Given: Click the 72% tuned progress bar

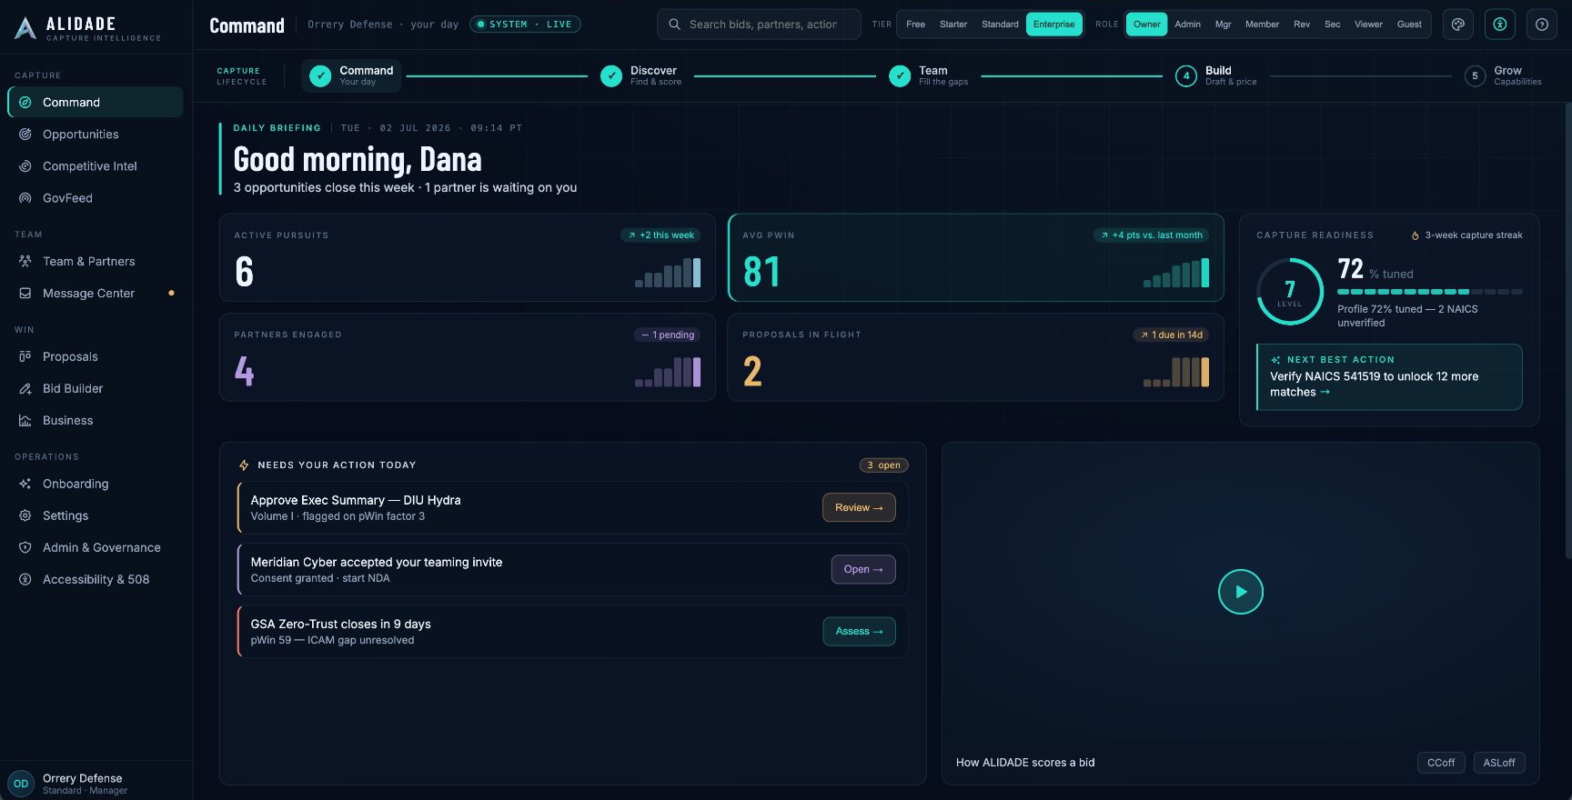Looking at the screenshot, I should [x=1430, y=292].
